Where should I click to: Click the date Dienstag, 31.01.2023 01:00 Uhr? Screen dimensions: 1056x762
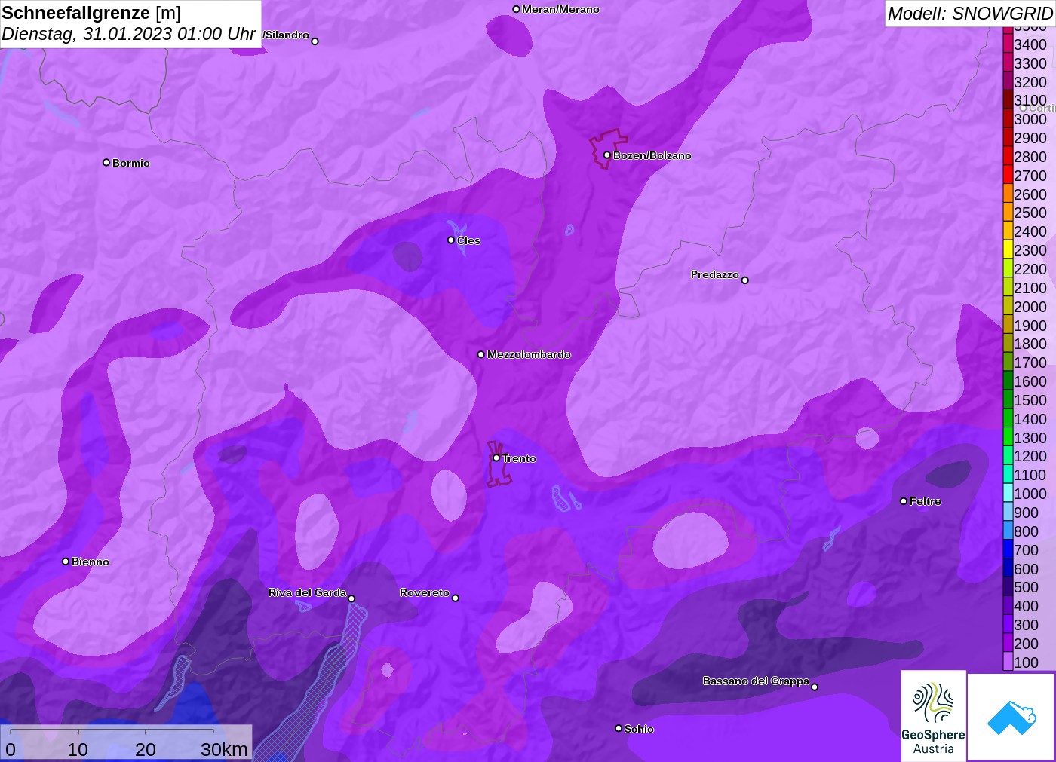129,34
